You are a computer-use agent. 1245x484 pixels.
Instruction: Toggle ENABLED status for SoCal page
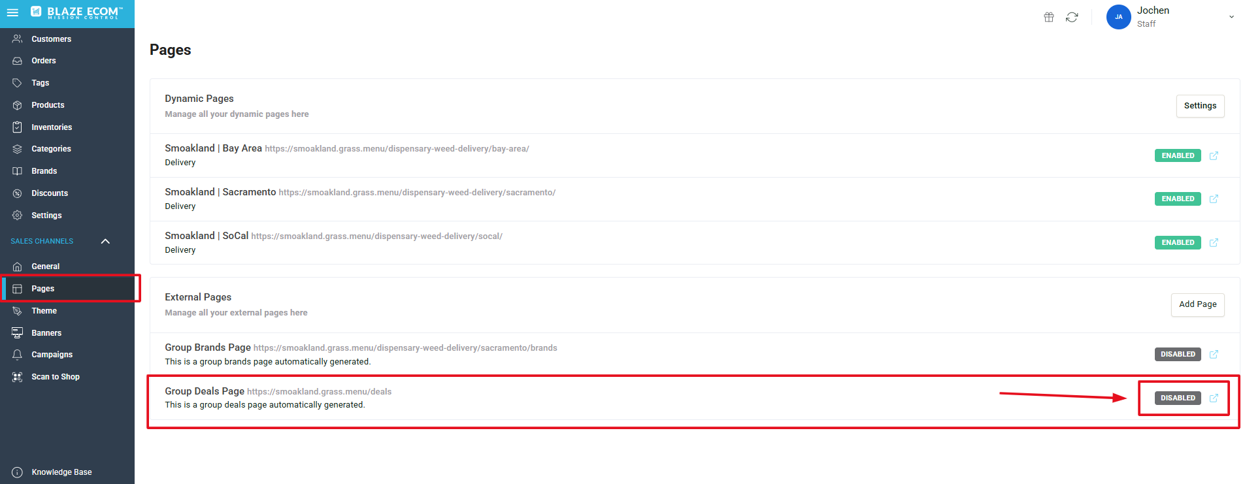[1178, 242]
